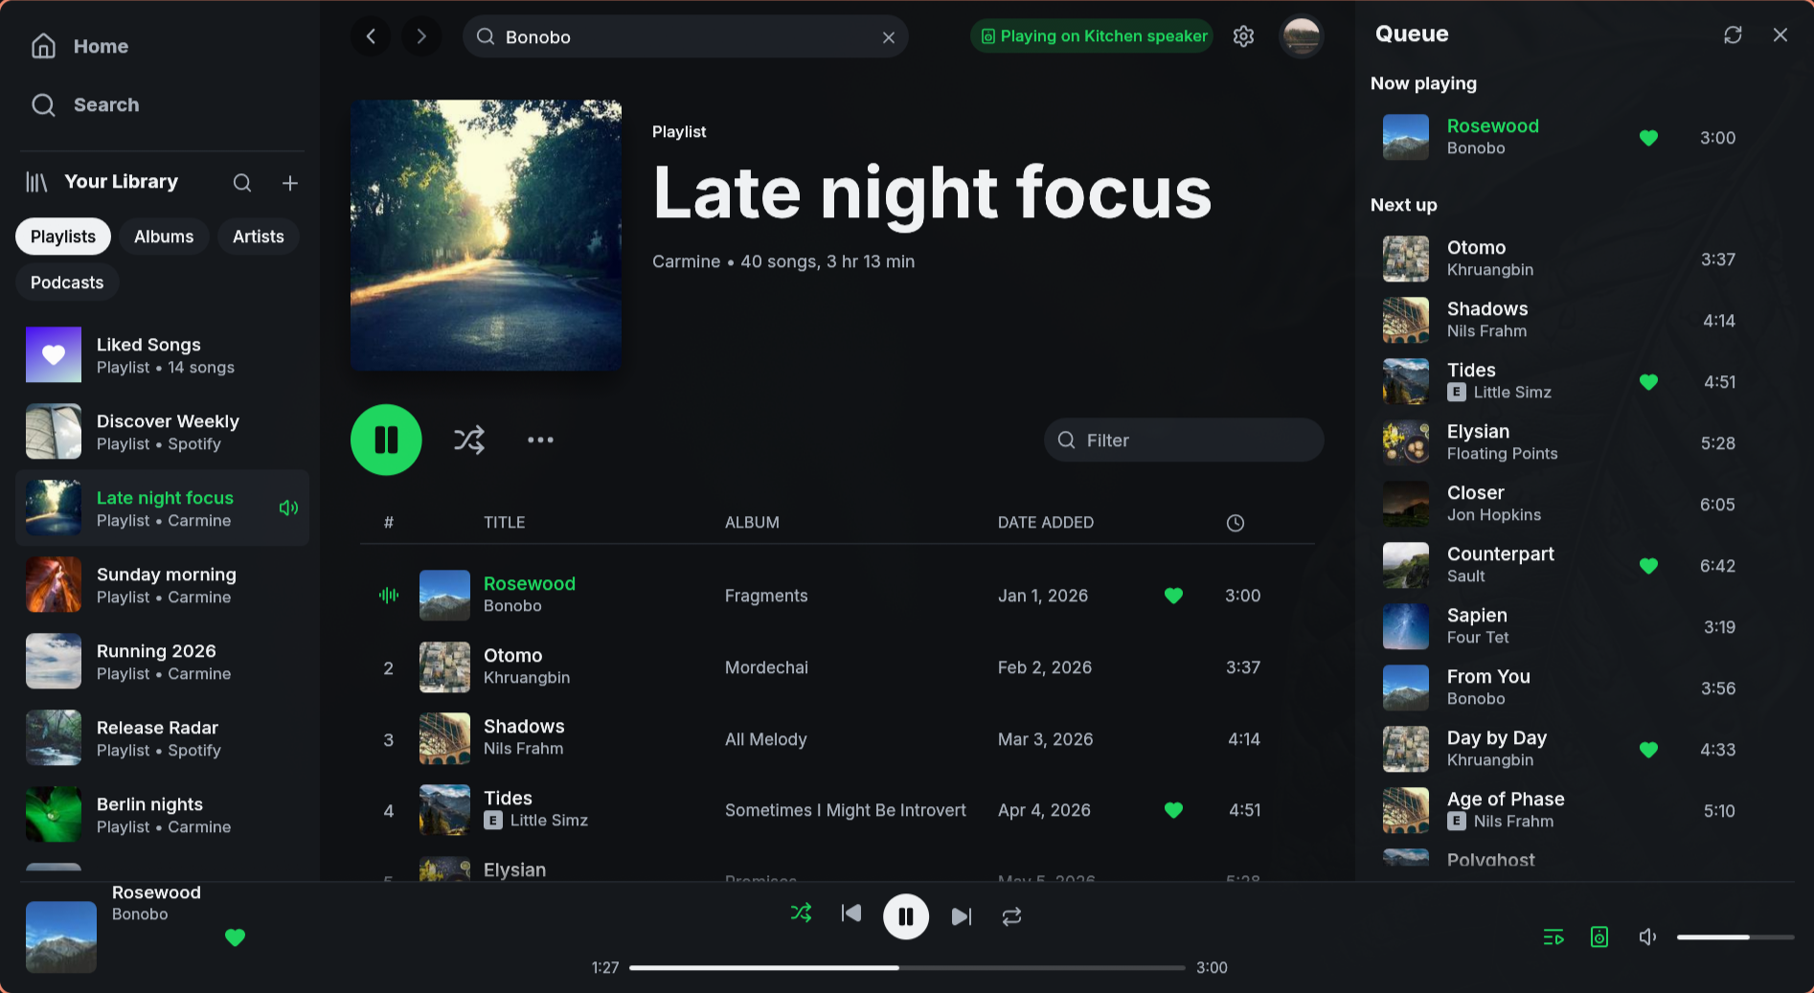Mute volume with speaker icon
Image resolution: width=1814 pixels, height=993 pixels.
(x=1647, y=937)
